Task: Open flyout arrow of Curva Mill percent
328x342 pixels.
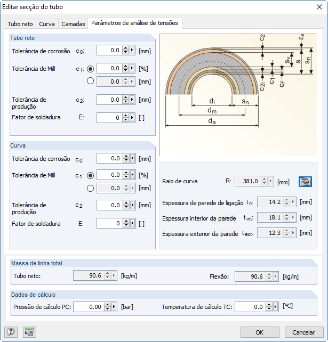Action: tap(133, 175)
